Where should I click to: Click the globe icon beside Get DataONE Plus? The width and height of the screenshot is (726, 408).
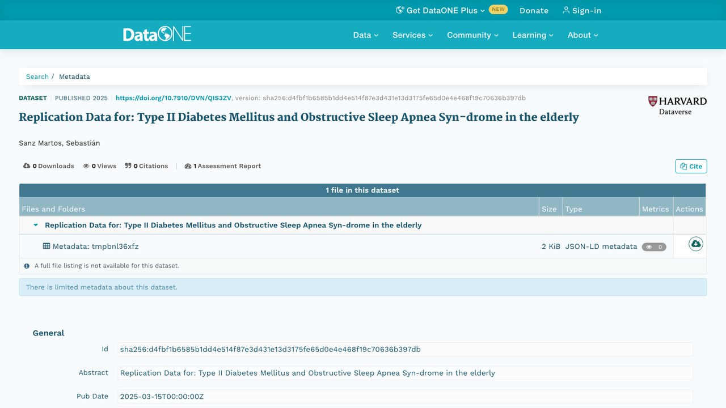(x=400, y=10)
